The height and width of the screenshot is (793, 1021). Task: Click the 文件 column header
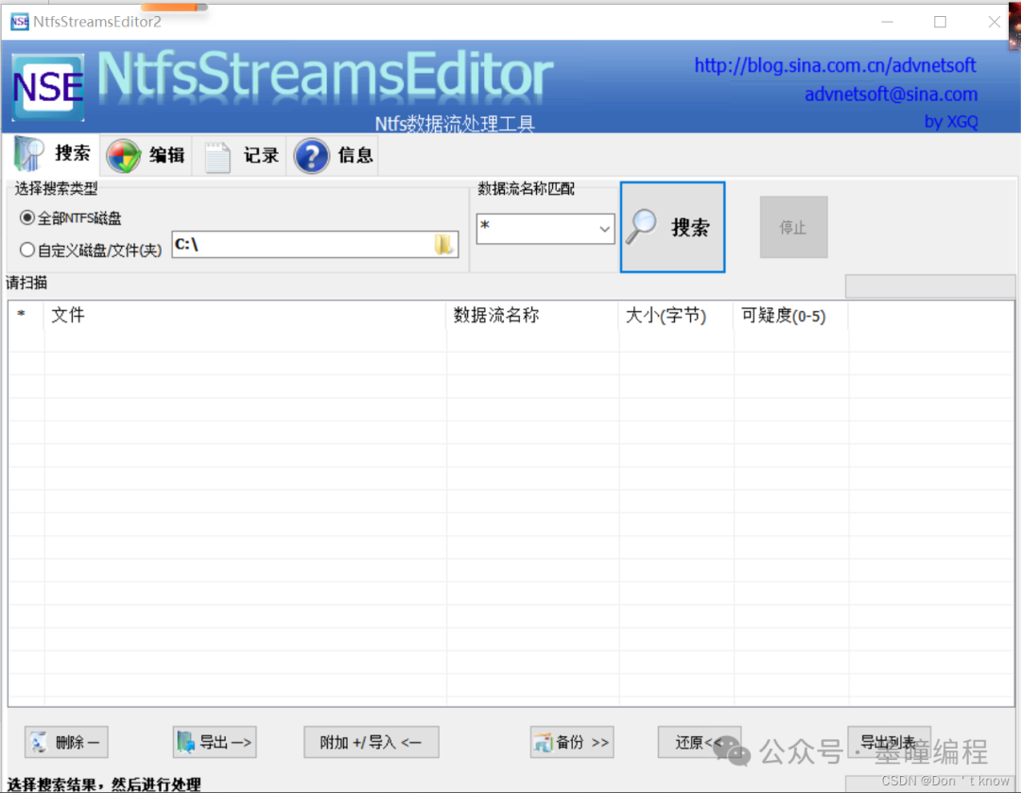245,315
